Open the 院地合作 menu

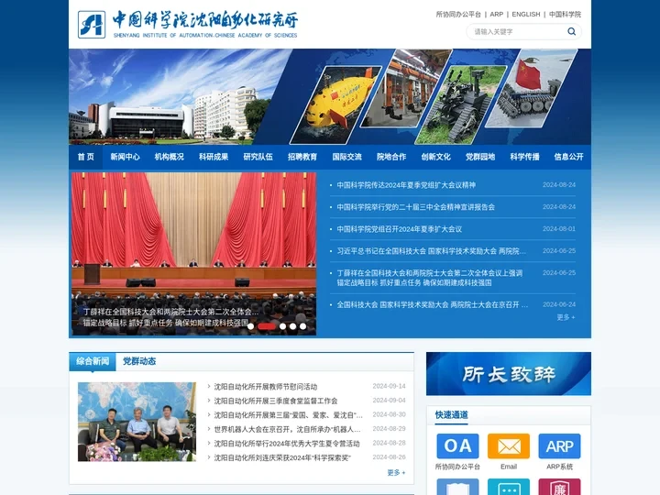click(391, 157)
